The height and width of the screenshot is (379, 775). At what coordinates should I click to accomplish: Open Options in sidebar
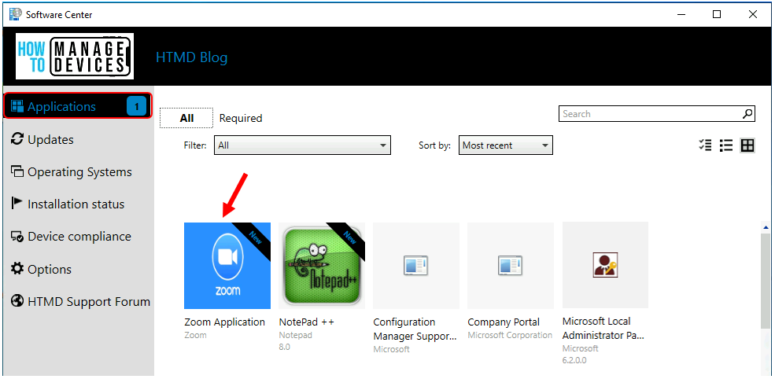click(x=50, y=269)
